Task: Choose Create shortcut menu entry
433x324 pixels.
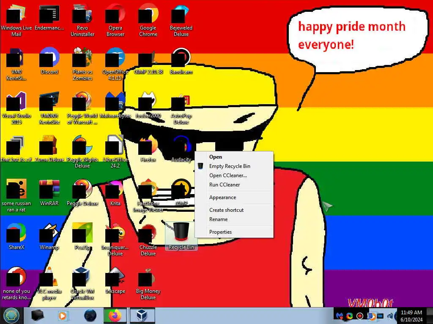Action: (234, 210)
